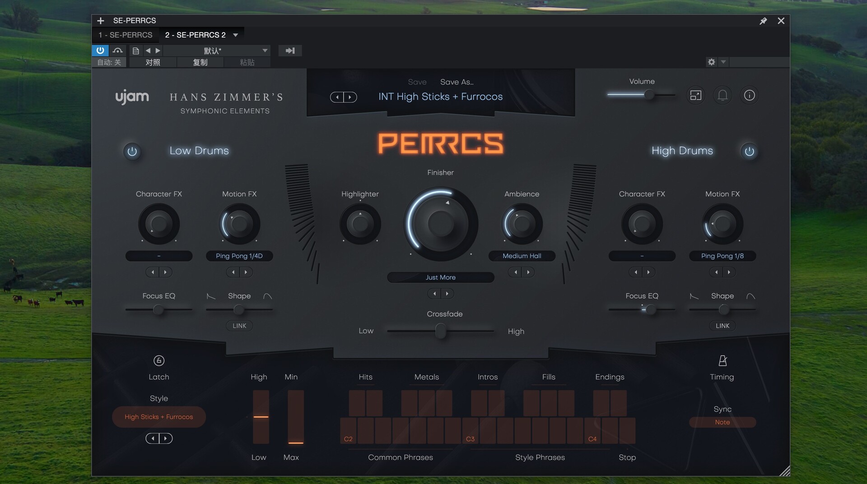Go to the next host preset arrow
The image size is (867, 484).
tap(158, 51)
